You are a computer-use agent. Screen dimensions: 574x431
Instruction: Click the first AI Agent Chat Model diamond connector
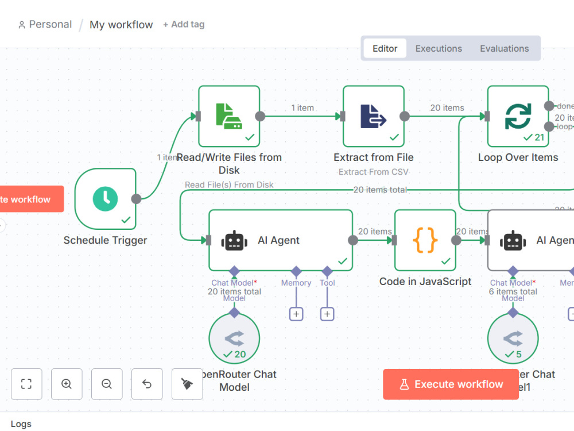(234, 271)
